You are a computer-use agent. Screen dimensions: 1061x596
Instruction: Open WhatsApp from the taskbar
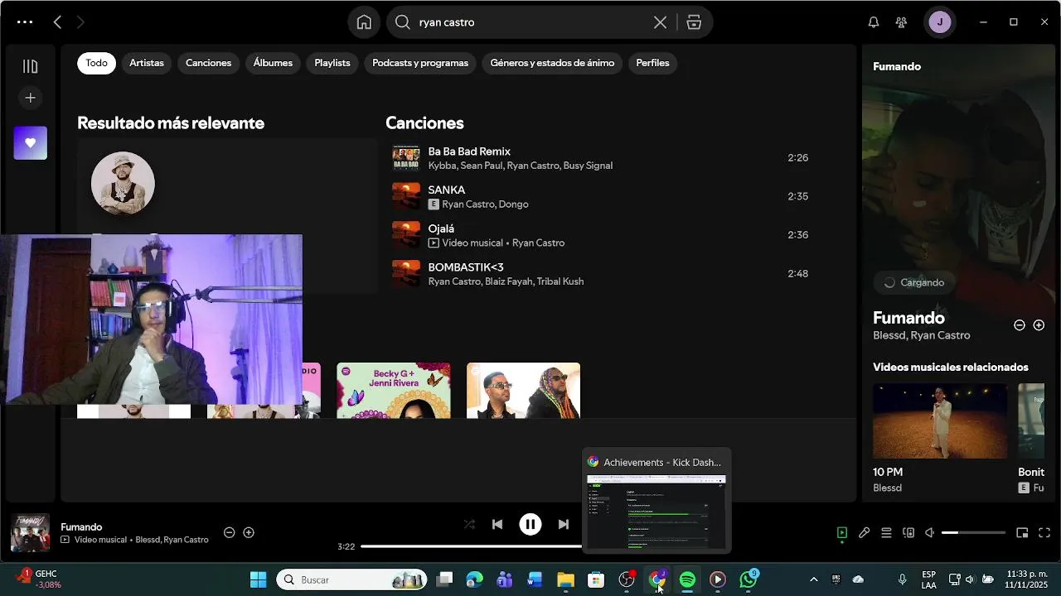tap(749, 579)
